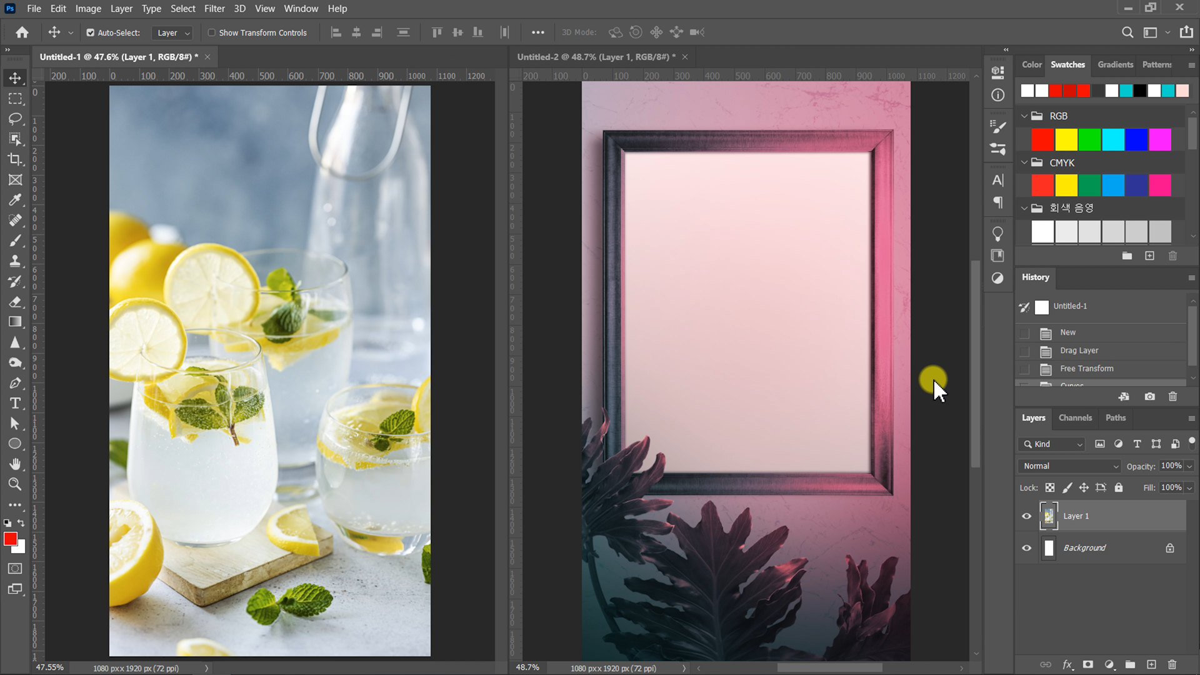Disable the Auto-Select checkbox
Screen dimensions: 1200x675
coord(91,32)
